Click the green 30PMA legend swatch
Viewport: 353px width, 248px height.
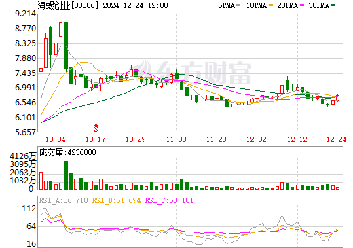click(x=333, y=5)
